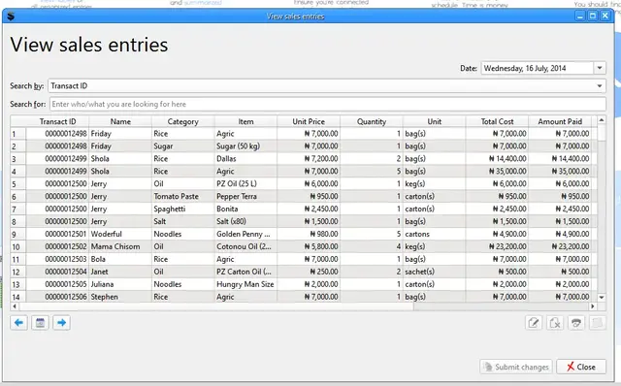Click the 'Dallas' item cell

coord(245,159)
